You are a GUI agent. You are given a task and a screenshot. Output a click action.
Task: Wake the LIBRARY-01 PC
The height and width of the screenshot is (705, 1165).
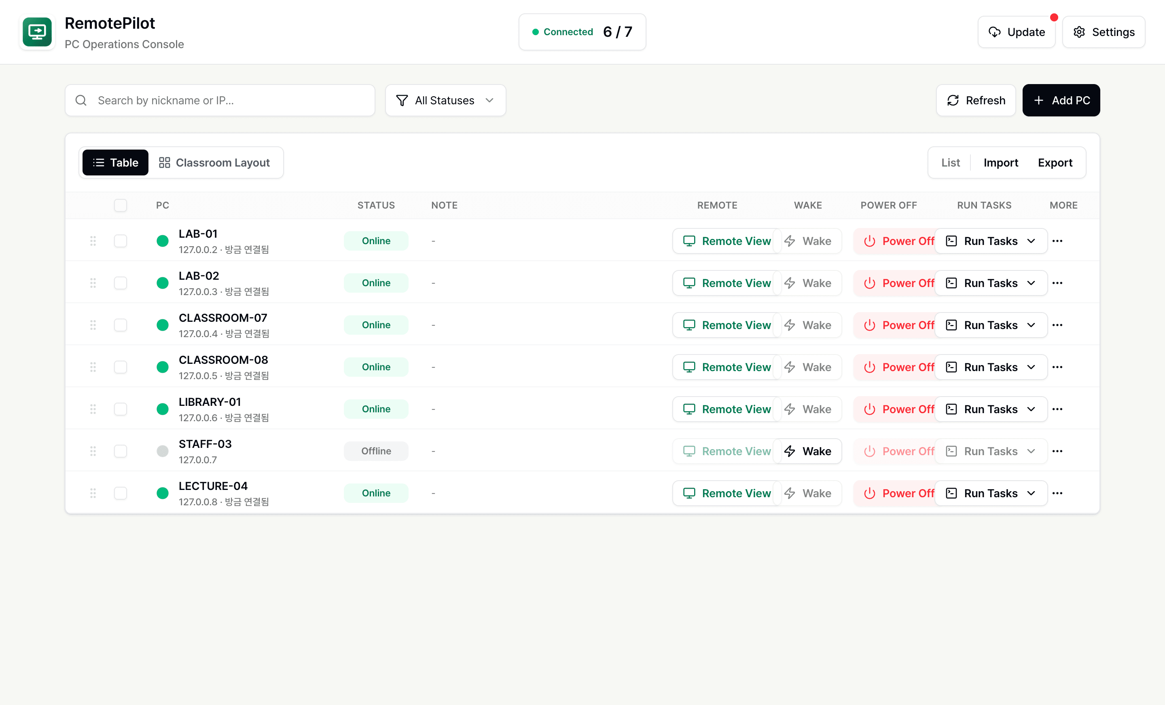[x=807, y=409]
